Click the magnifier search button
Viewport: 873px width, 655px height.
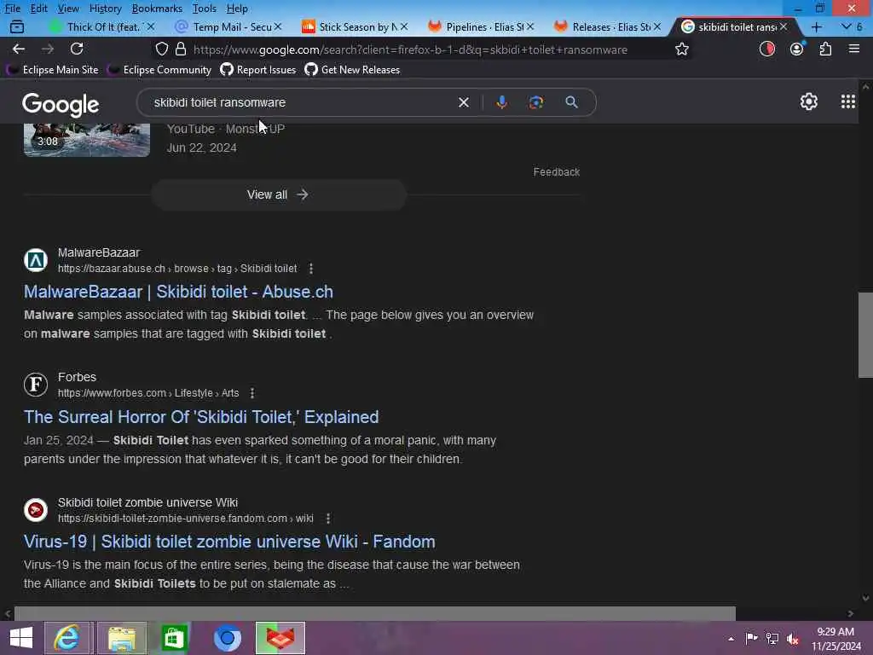pyautogui.click(x=571, y=102)
